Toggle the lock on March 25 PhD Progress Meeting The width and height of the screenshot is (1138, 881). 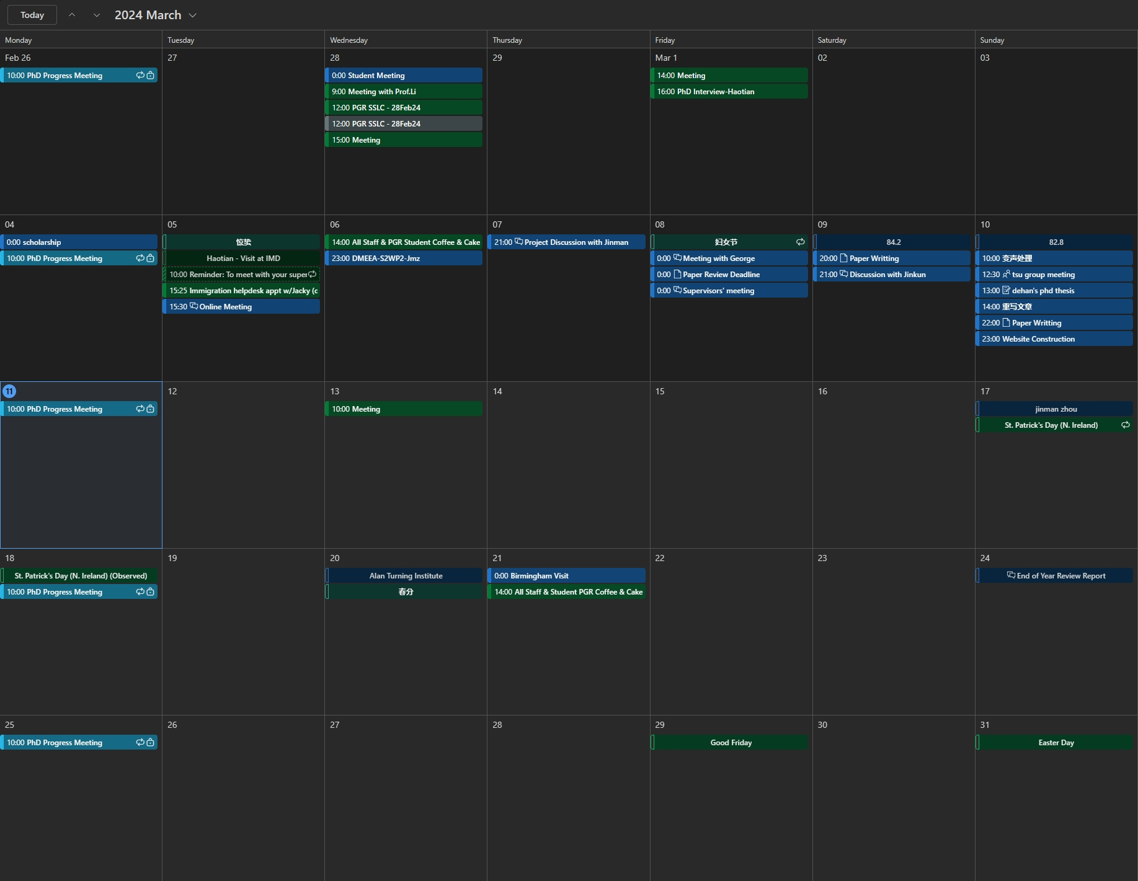coord(150,742)
